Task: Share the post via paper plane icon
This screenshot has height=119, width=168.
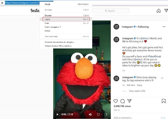Action: (x=129, y=101)
